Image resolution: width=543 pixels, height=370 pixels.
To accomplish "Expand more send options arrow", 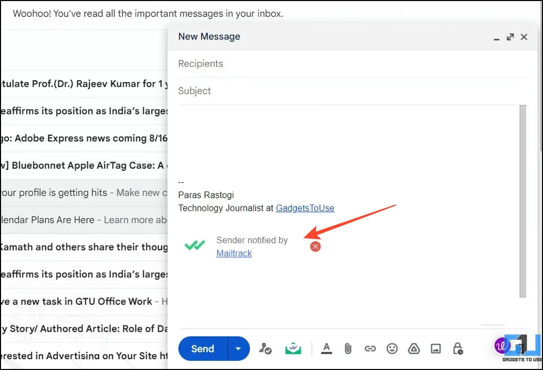I will 238,349.
